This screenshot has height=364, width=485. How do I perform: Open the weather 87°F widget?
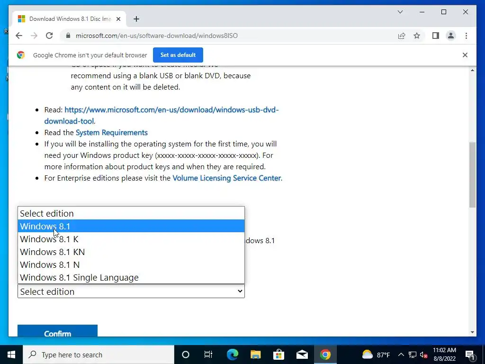click(376, 355)
